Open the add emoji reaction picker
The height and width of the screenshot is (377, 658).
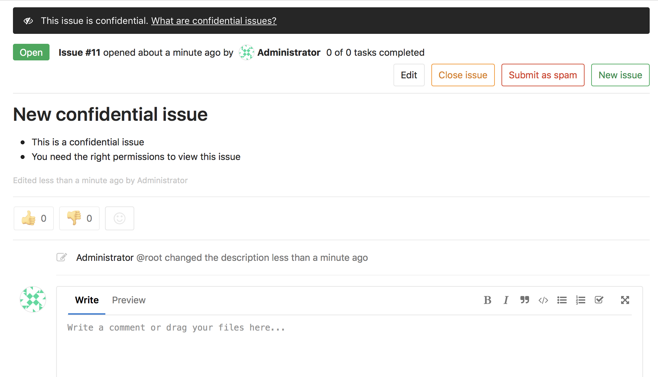coord(120,218)
